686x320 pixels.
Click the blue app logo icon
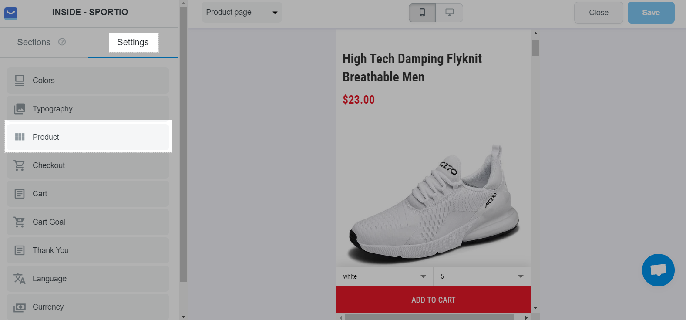(x=11, y=13)
